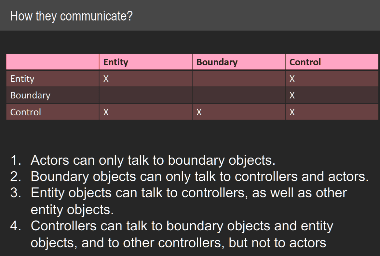Screen dimensions: 380x256
Task: Click the X in Boundary row, Control column
Action: pyautogui.click(x=292, y=95)
